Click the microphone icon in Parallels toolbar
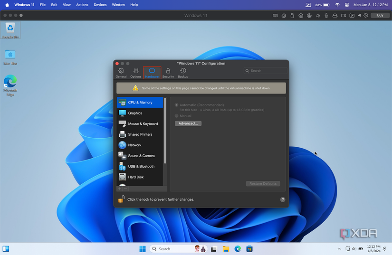The width and height of the screenshot is (392, 255). click(x=326, y=16)
